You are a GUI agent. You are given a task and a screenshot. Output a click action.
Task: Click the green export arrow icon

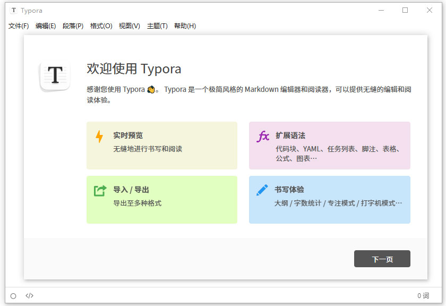99,191
